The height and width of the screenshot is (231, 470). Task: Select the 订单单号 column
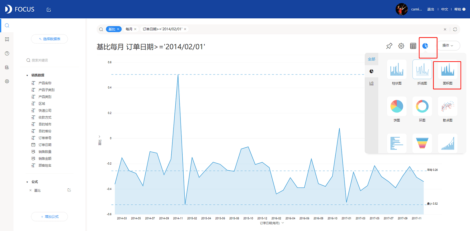click(45, 138)
